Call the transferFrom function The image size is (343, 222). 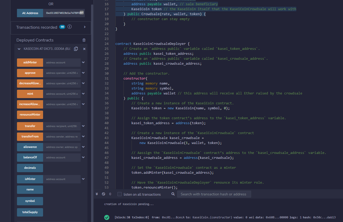[x=30, y=136]
